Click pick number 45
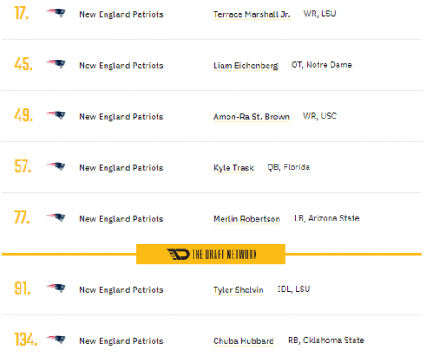 tap(24, 64)
